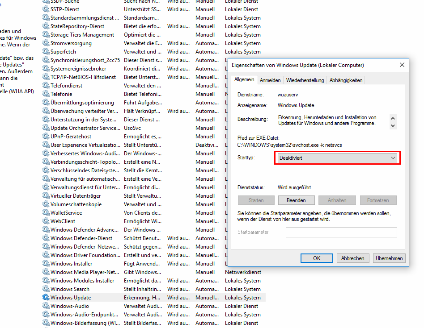Open the Starttyp dropdown showing Deaktiviert

[337, 158]
